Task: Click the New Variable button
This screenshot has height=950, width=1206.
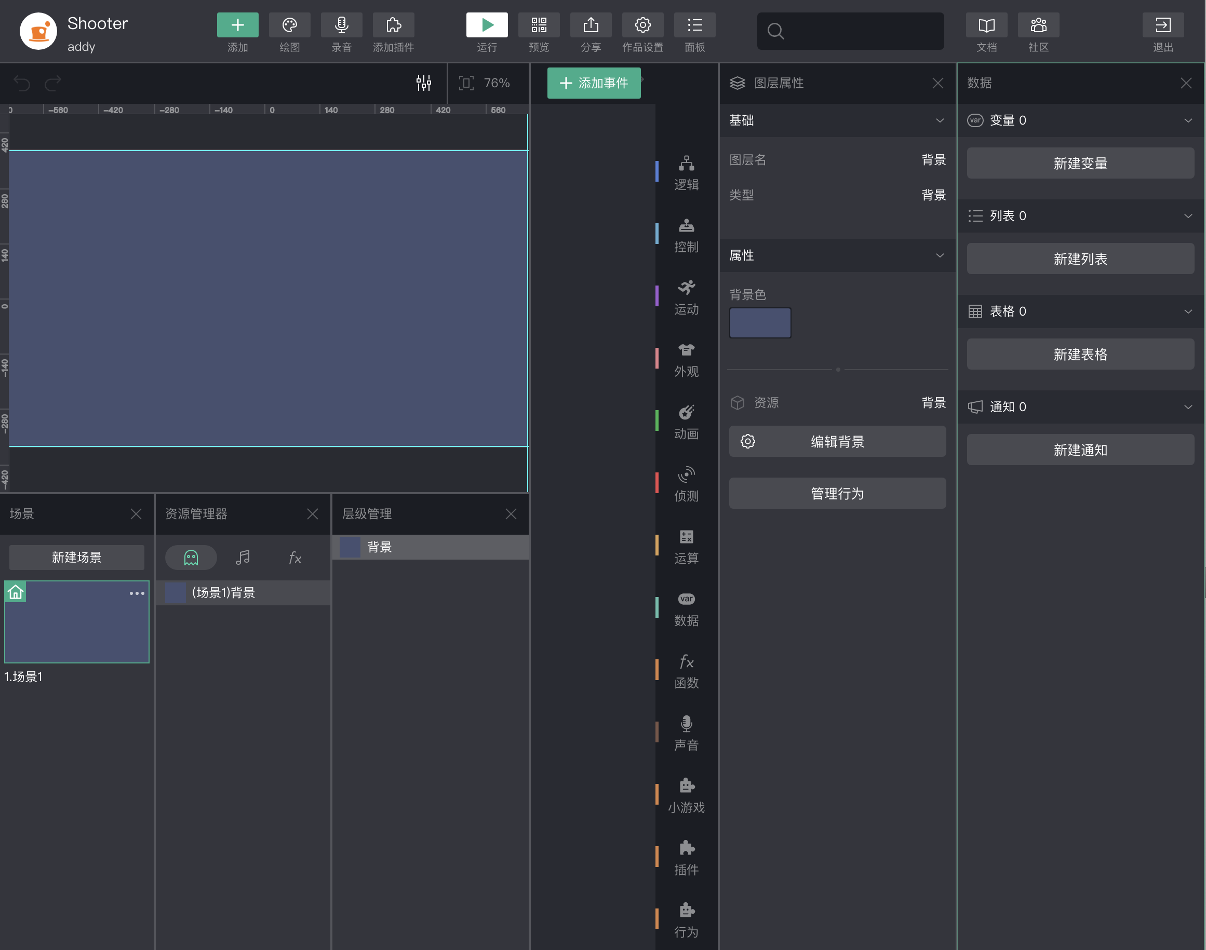Action: [1080, 163]
